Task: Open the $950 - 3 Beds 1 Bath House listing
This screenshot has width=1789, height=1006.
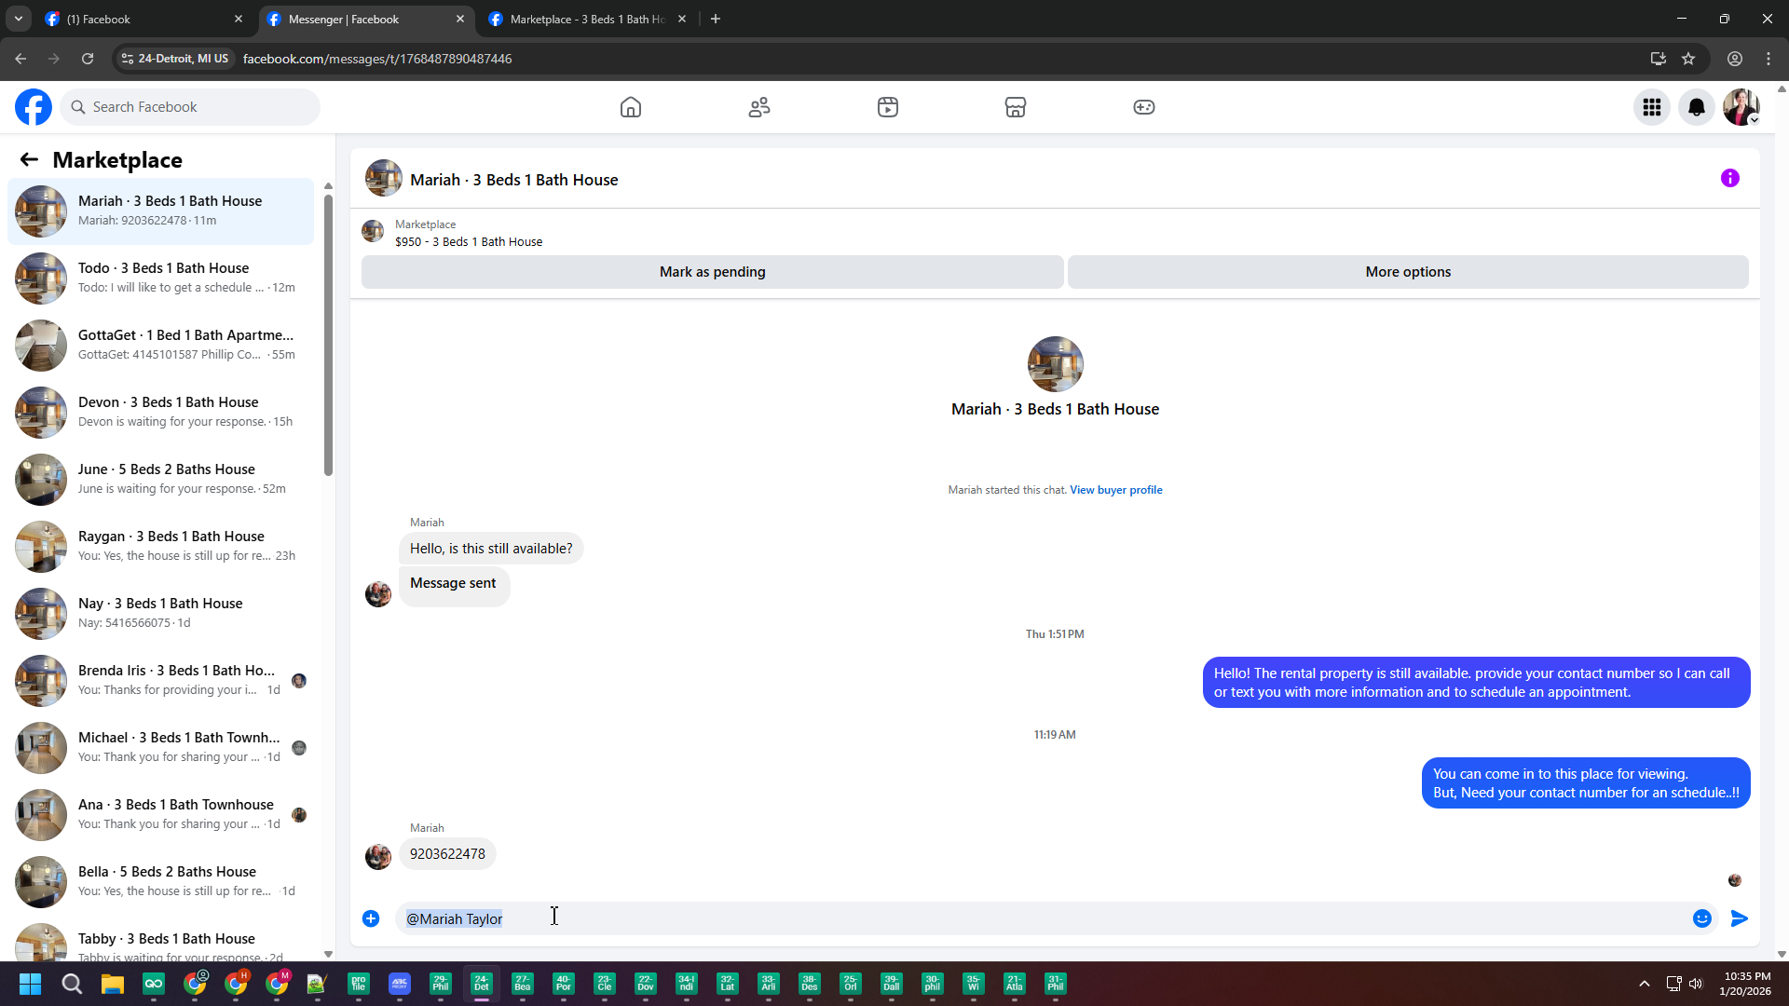Action: click(x=469, y=241)
